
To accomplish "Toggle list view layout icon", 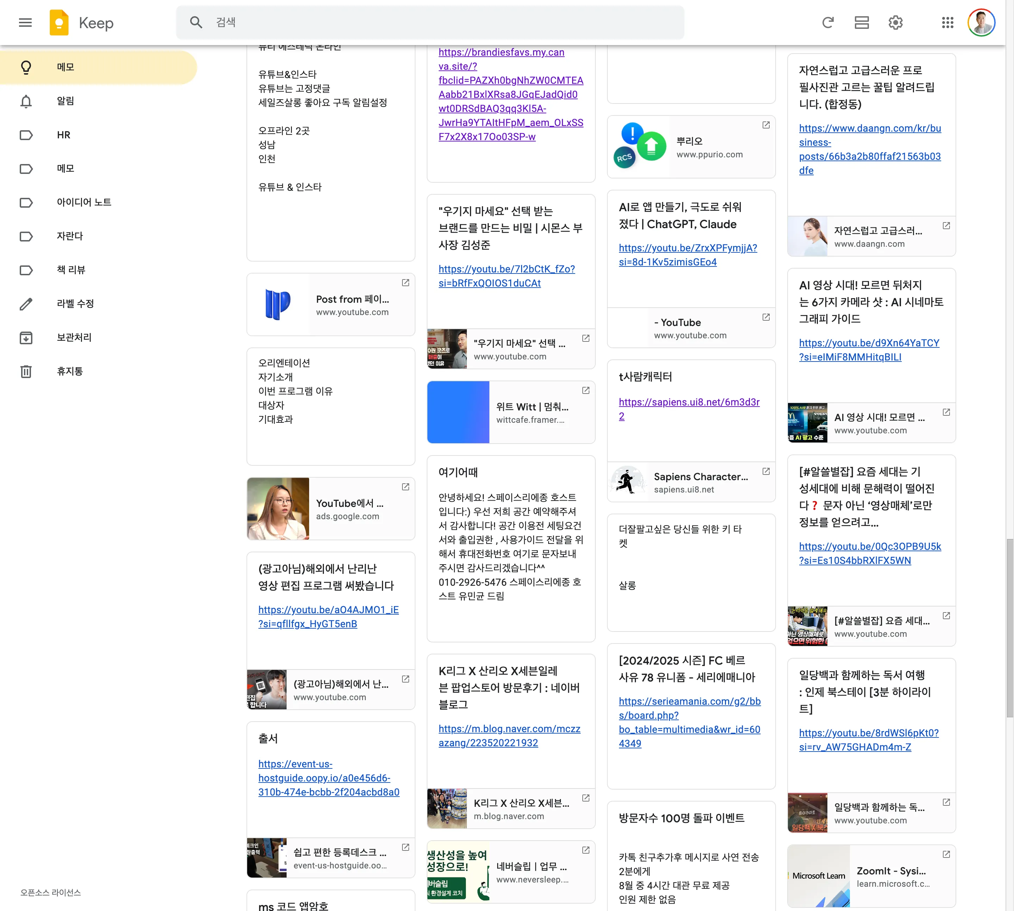I will 861,23.
